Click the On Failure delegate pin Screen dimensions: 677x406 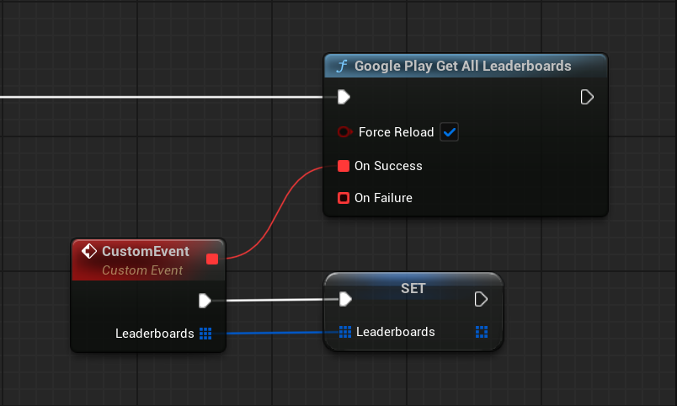[344, 198]
